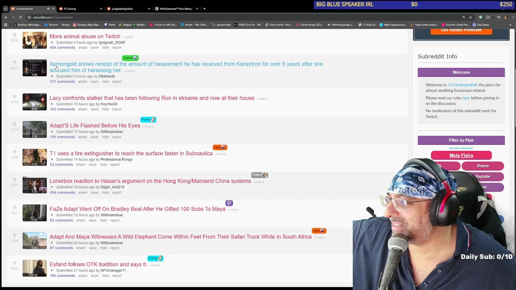
Task: Open the Extensions puzzle icon
Action: click(488, 17)
